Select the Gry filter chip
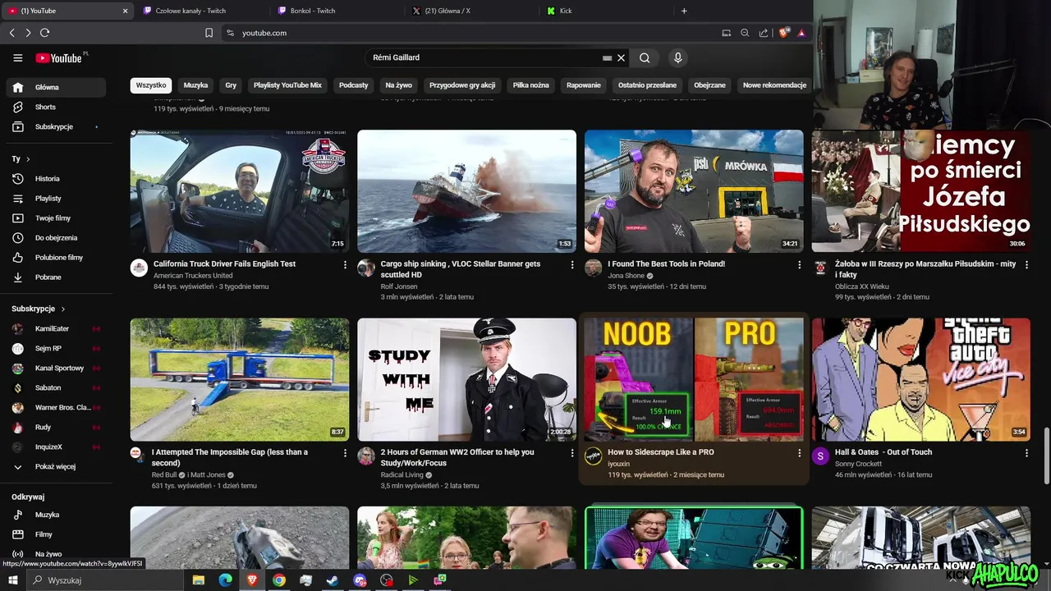The width and height of the screenshot is (1051, 591). pos(231,85)
